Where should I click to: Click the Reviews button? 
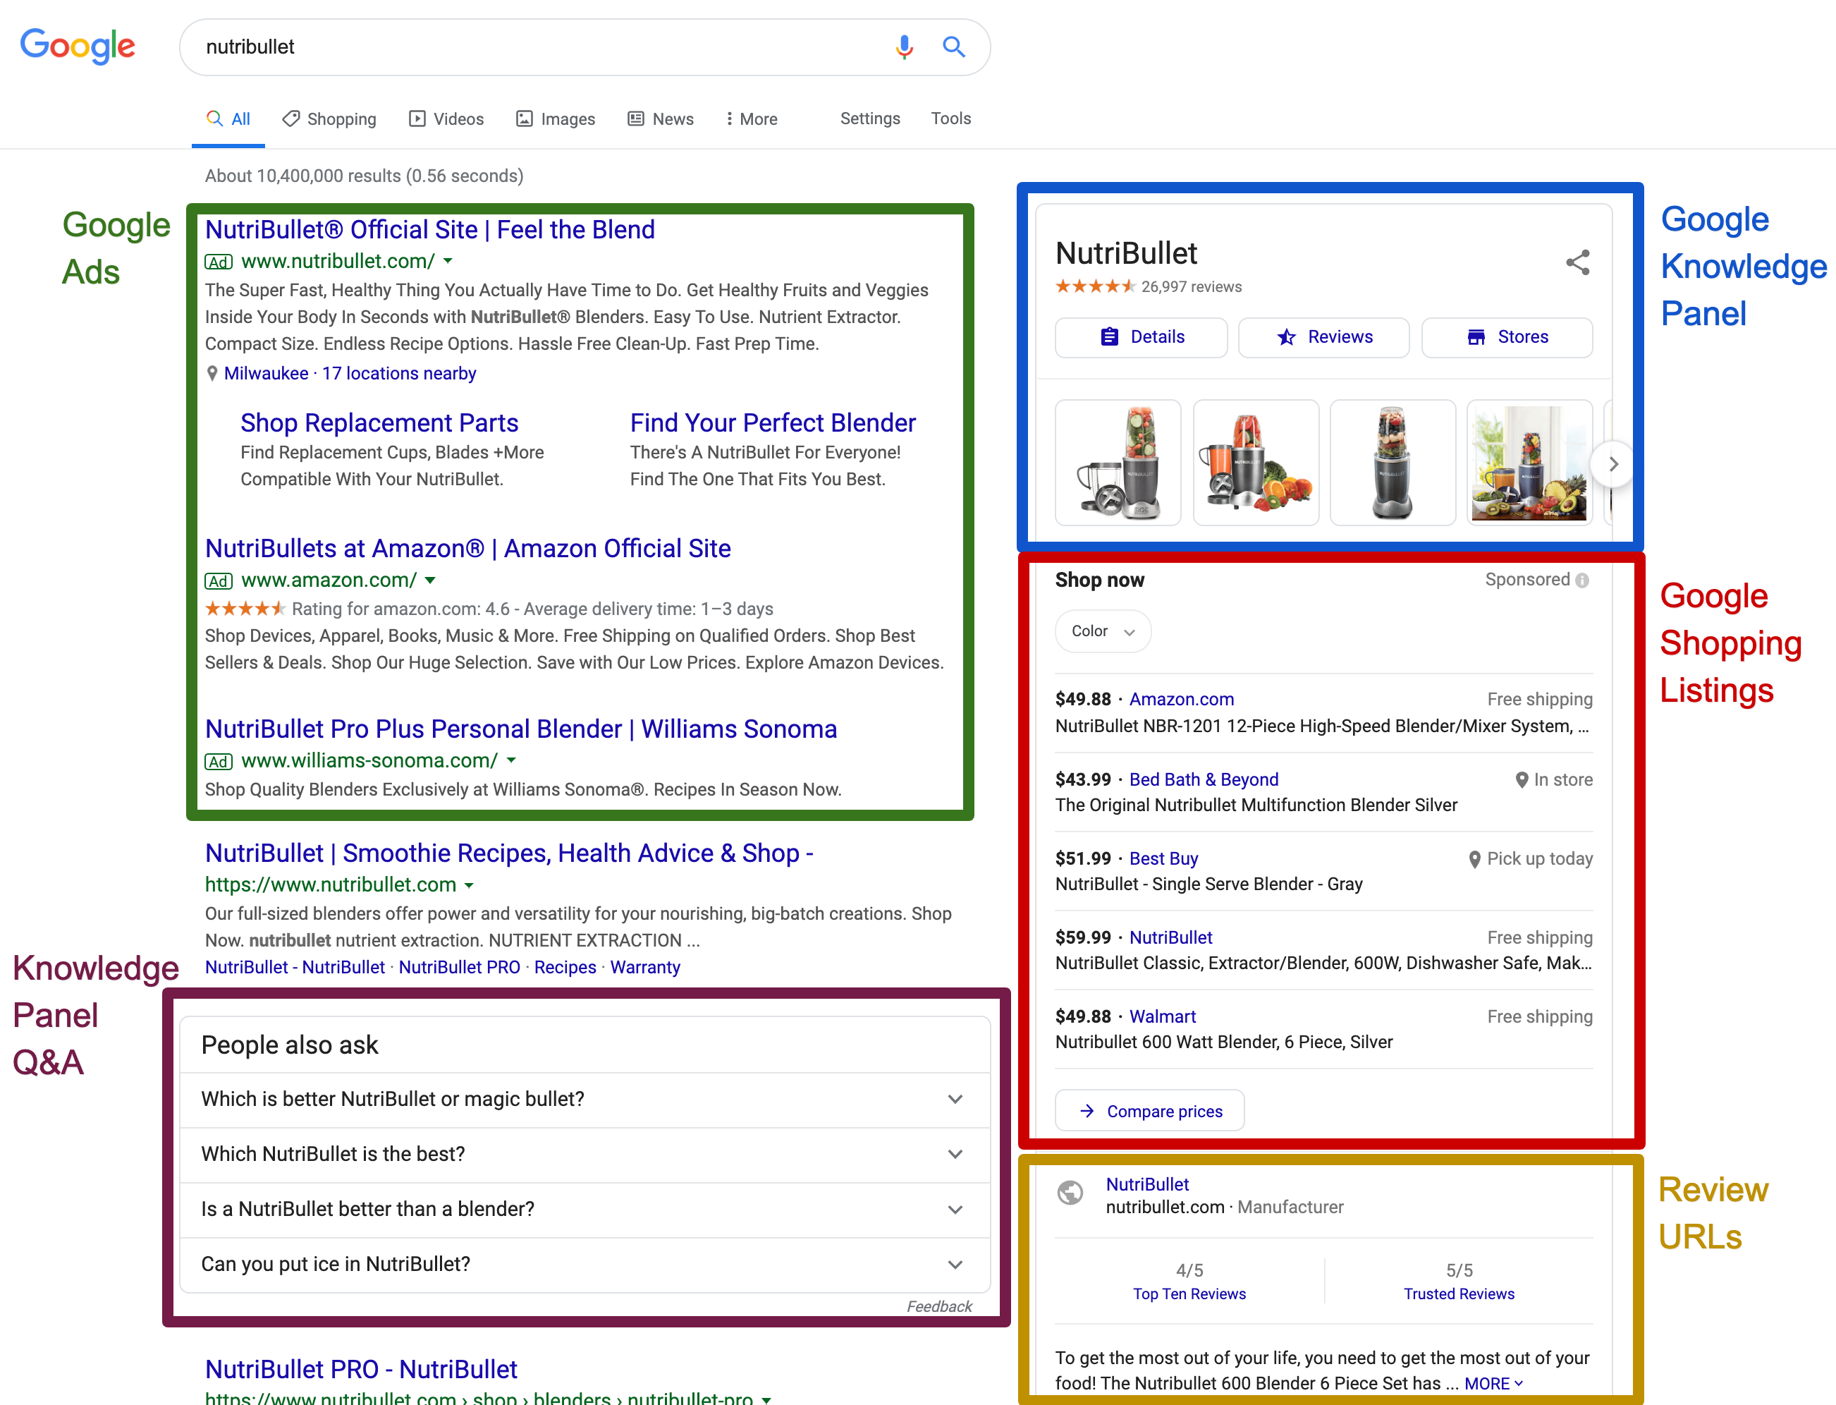pyautogui.click(x=1323, y=337)
